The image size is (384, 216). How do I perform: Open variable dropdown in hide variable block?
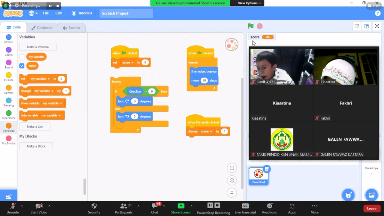(51, 115)
